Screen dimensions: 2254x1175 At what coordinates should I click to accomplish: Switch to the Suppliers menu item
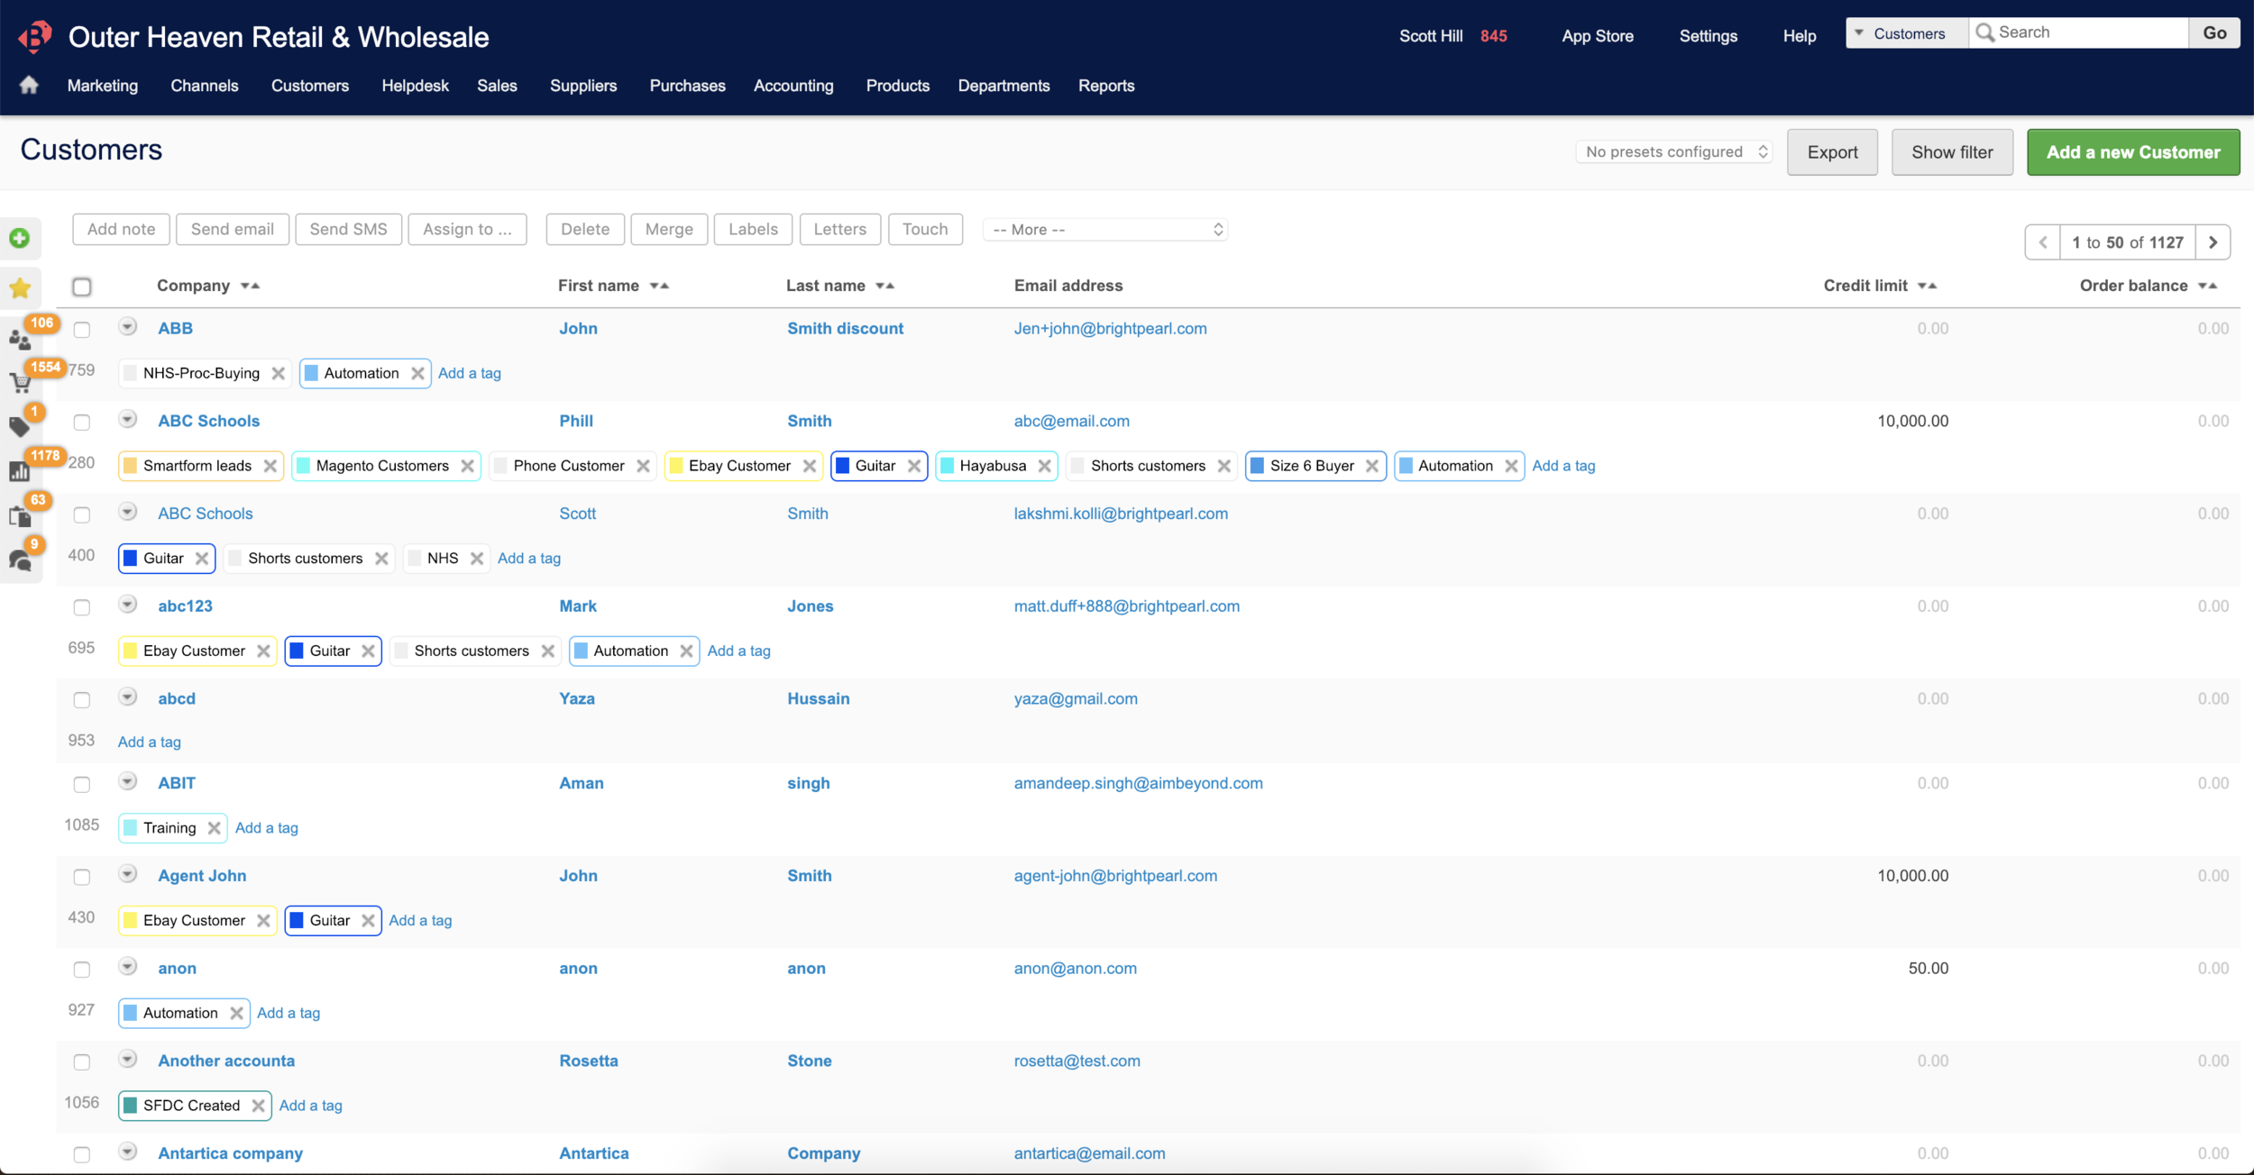(583, 86)
